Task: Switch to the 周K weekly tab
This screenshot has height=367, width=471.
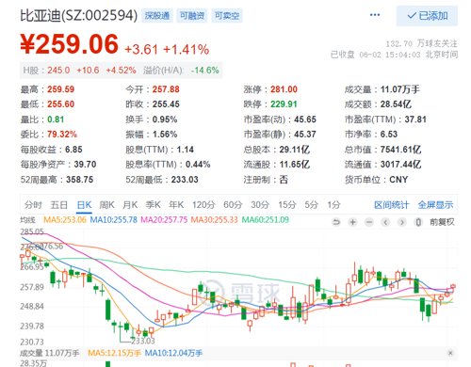Action: [106, 205]
